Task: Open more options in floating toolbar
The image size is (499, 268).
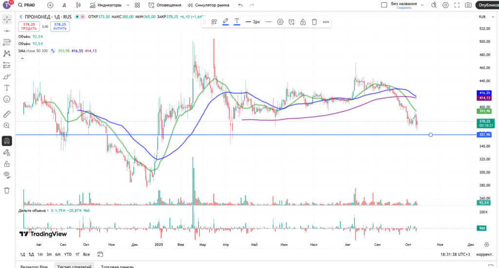Action: tap(326, 22)
